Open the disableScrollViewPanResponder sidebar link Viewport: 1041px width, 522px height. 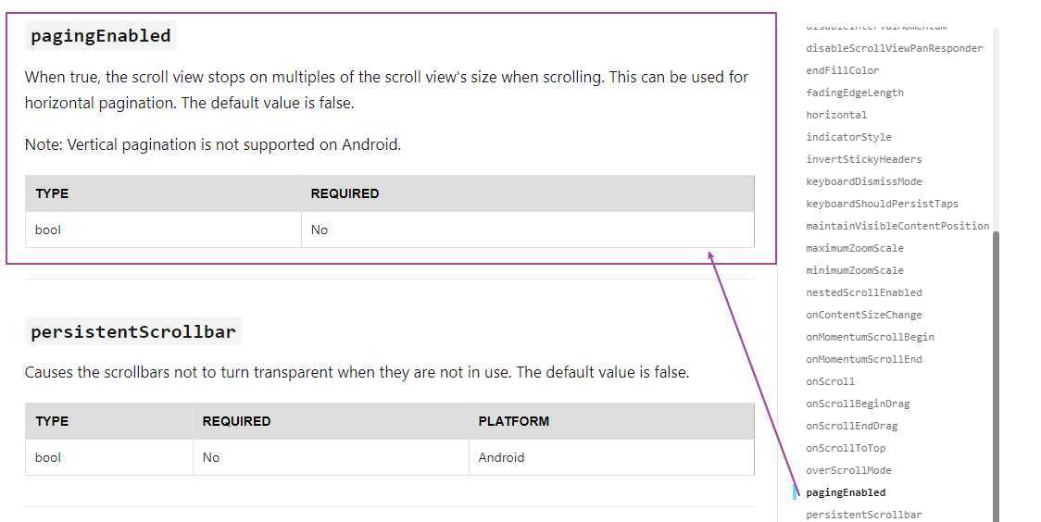coord(894,48)
